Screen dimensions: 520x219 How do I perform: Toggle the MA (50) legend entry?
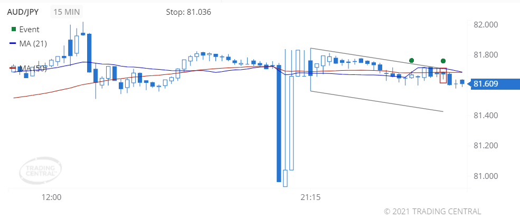[x=29, y=69]
